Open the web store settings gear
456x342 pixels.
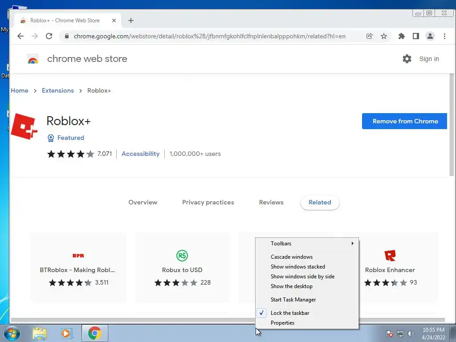click(x=407, y=59)
